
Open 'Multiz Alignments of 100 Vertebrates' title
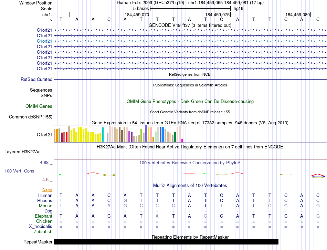click(x=190, y=186)
